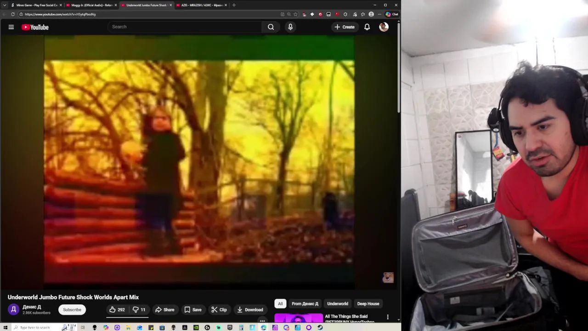Open options for All The Things She Said
The width and height of the screenshot is (588, 331).
tap(388, 317)
